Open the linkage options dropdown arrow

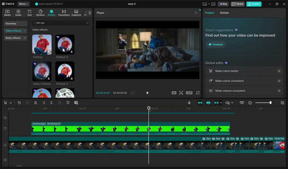[221, 103]
